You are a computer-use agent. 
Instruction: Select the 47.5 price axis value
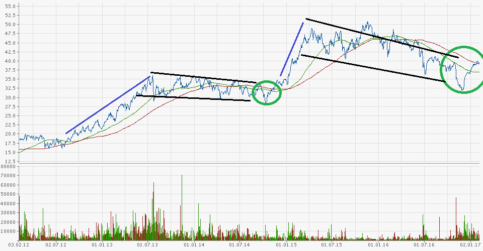point(11,34)
